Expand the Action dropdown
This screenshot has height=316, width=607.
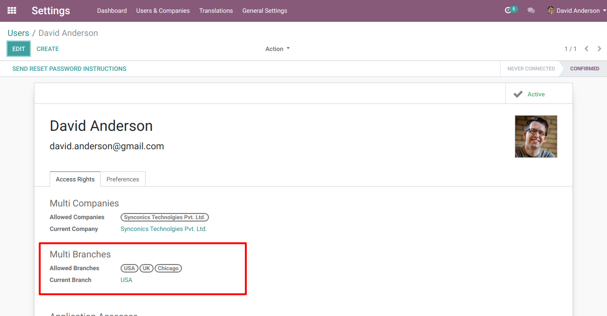277,49
